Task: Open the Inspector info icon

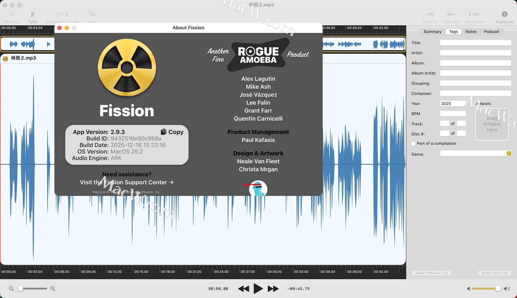Action: pos(504,14)
